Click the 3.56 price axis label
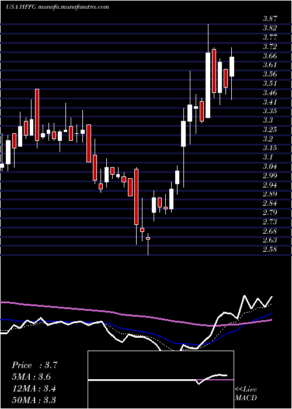Screen dimensions: 292x409 [x=270, y=74]
